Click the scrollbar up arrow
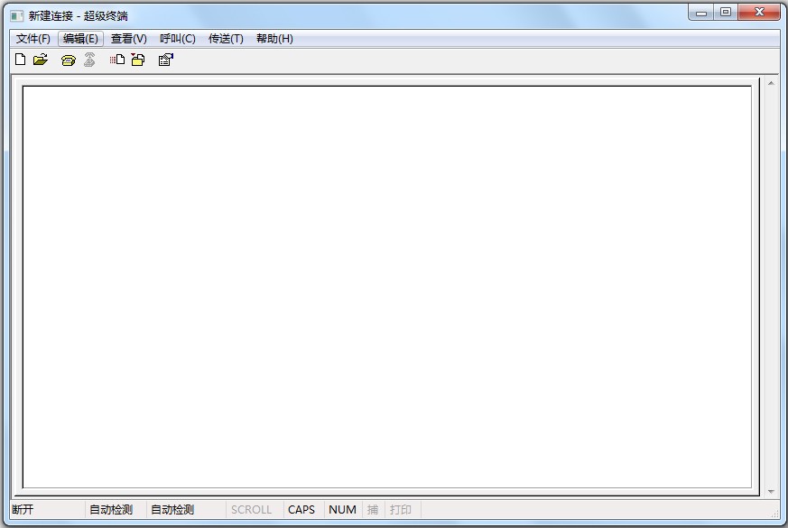788x528 pixels. pos(772,81)
